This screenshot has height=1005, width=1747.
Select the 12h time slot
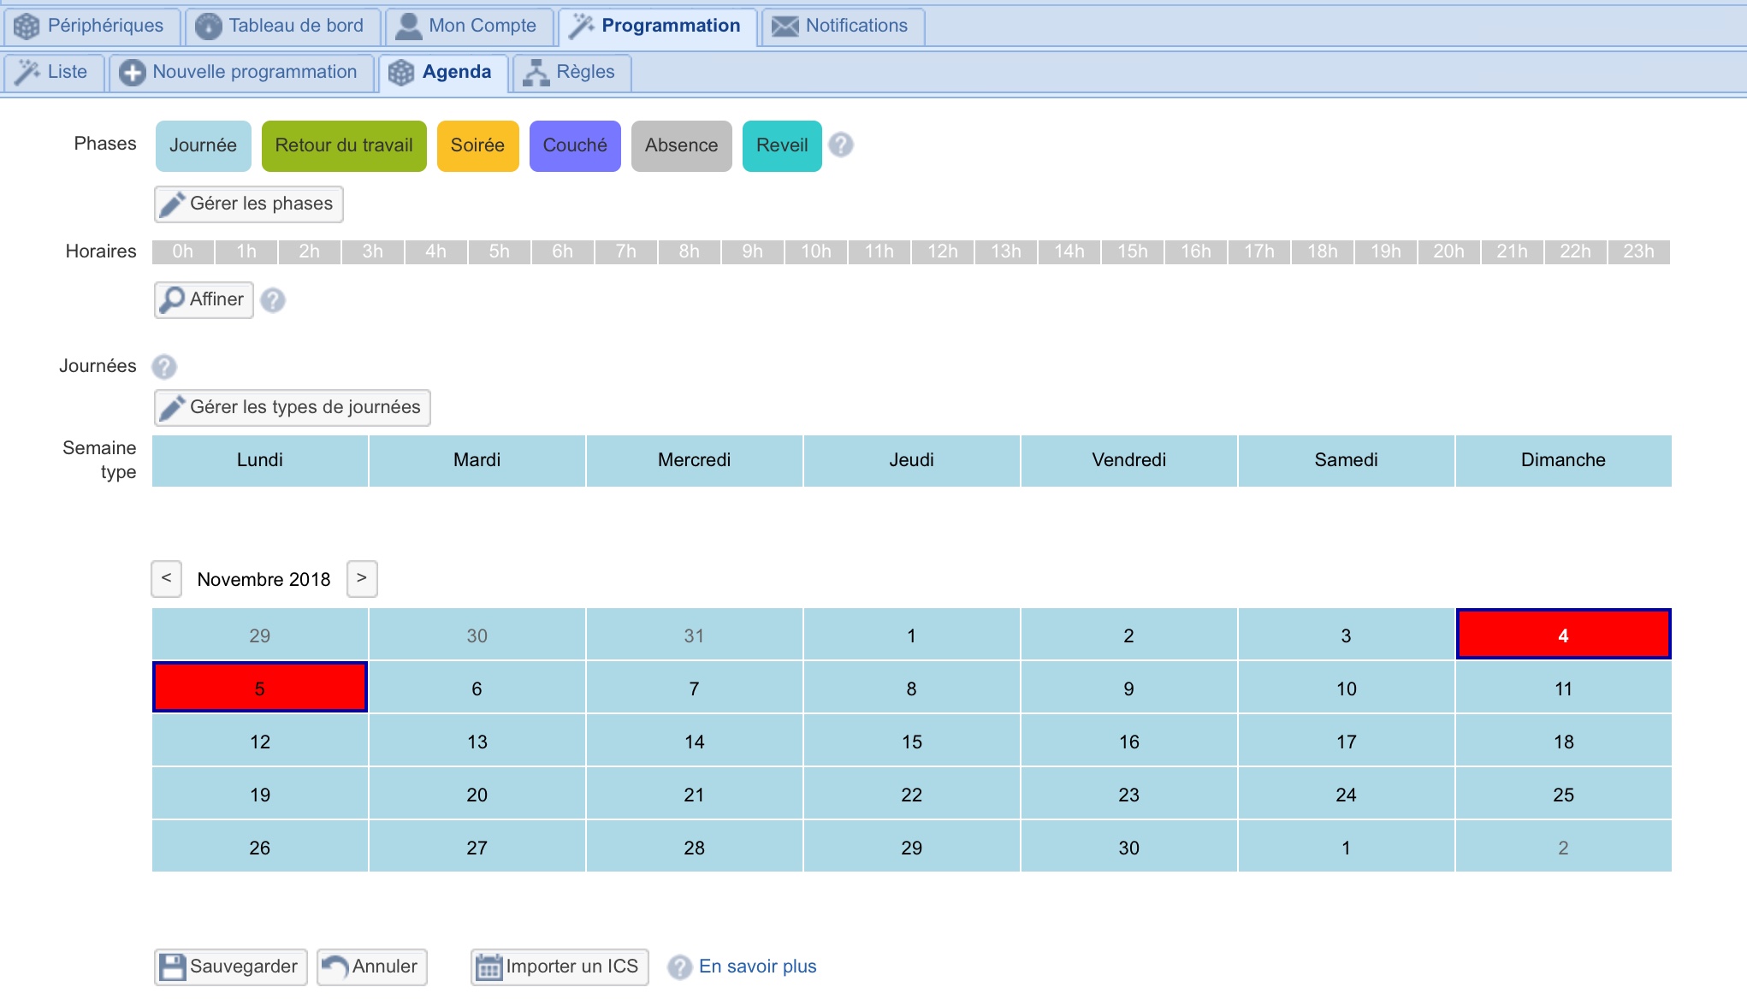coord(943,251)
